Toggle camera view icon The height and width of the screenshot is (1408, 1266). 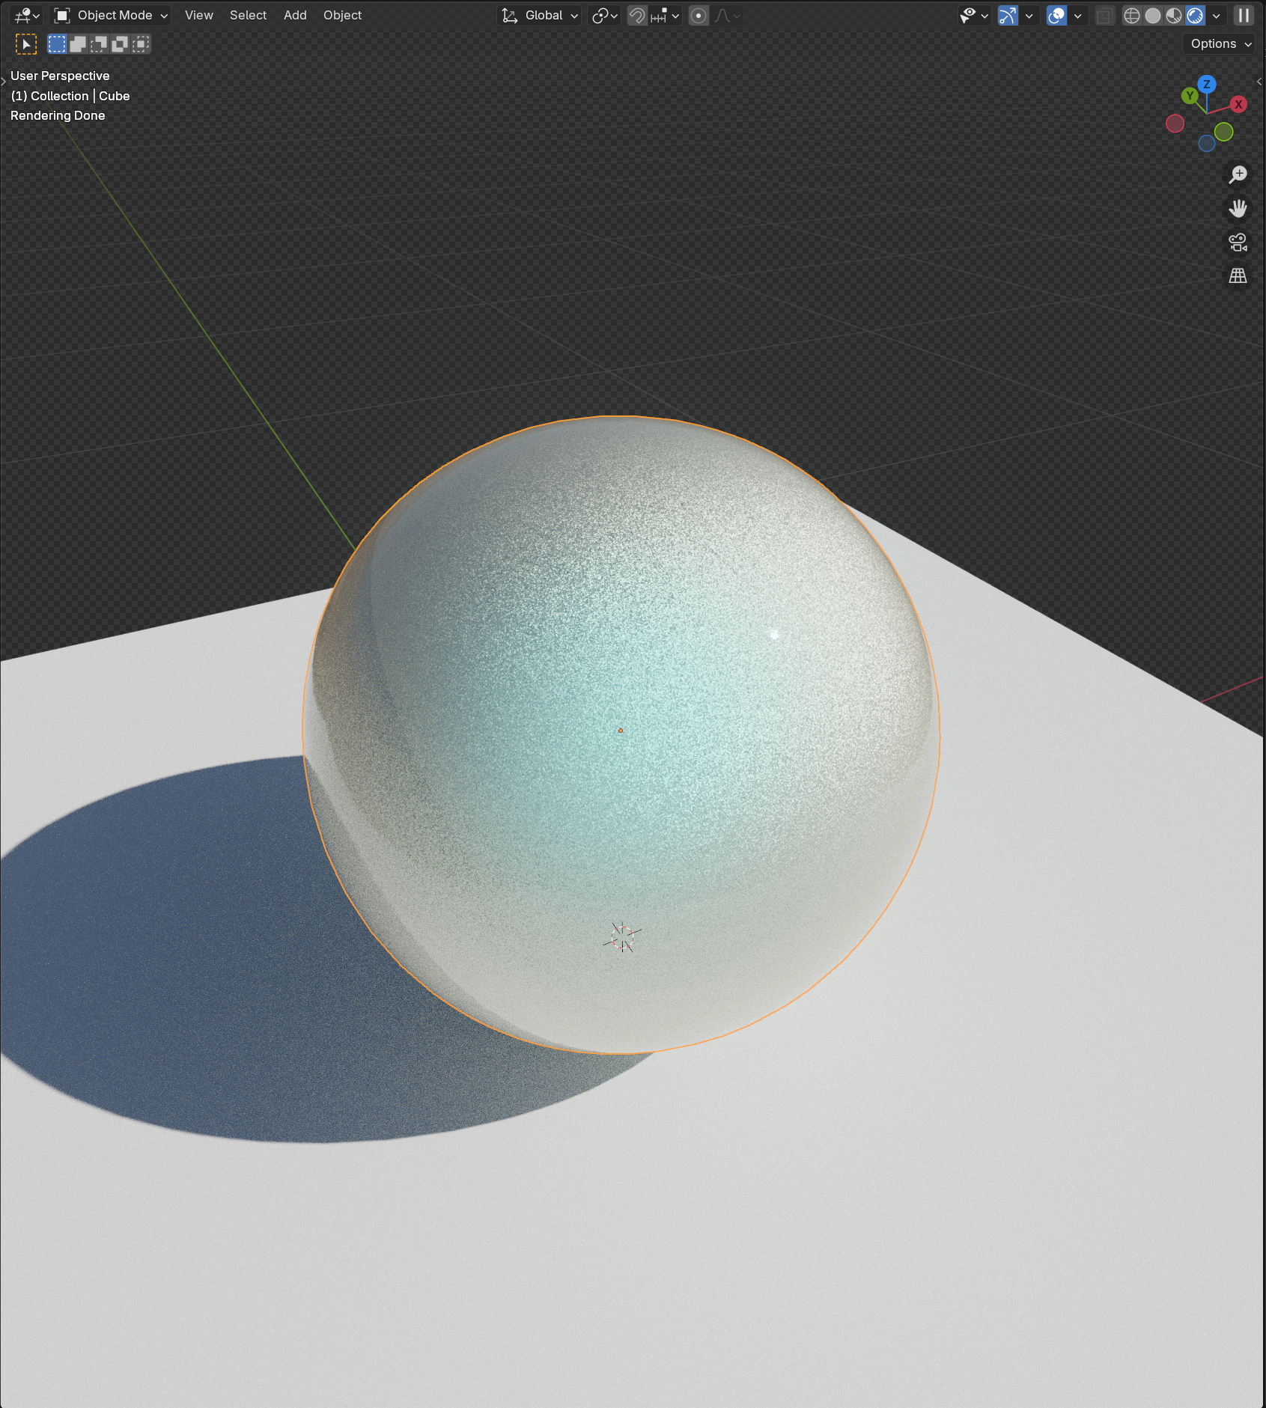coord(1238,242)
